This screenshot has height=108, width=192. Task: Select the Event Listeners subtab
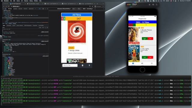pyautogui.click(x=20, y=25)
